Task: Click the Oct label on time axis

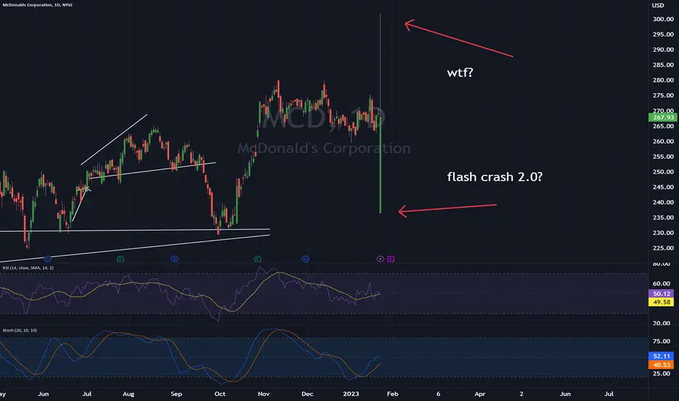Action: [x=220, y=394]
